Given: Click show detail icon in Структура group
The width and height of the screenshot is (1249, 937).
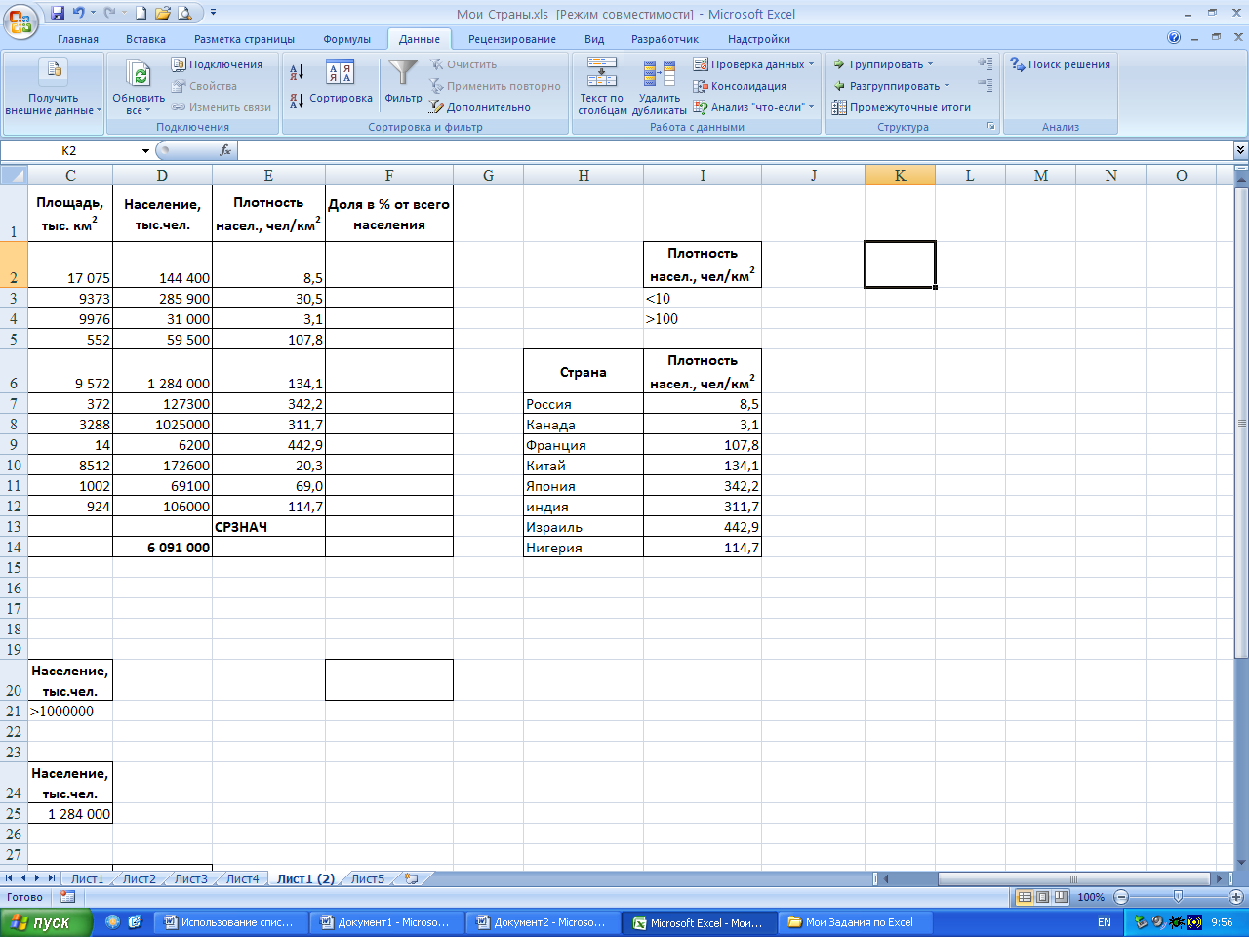Looking at the screenshot, I should tap(986, 63).
